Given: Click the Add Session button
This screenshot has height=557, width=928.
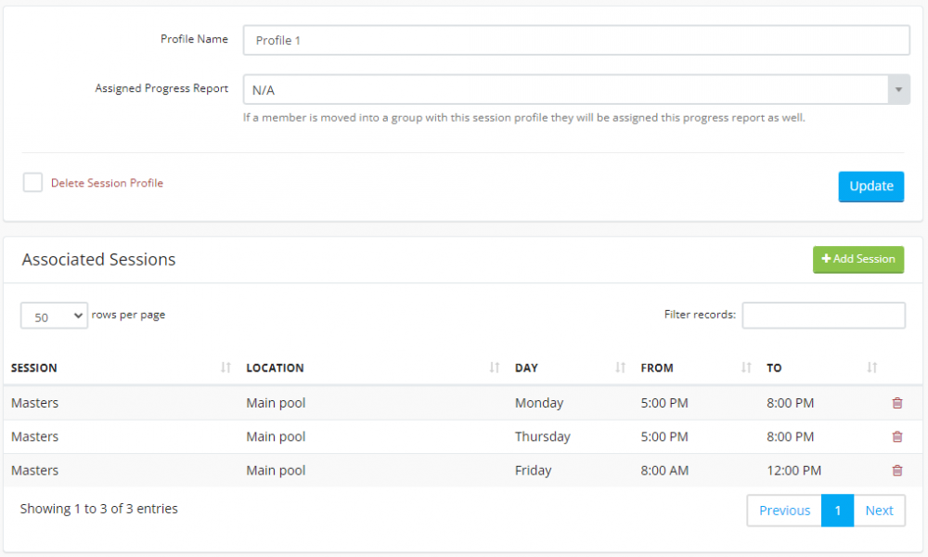Looking at the screenshot, I should (x=858, y=260).
